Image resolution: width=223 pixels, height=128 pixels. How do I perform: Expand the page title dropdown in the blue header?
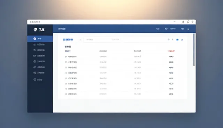(x=62, y=29)
